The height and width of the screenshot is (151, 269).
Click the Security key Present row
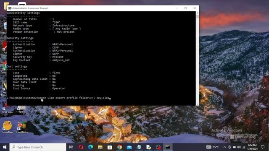point(38,57)
